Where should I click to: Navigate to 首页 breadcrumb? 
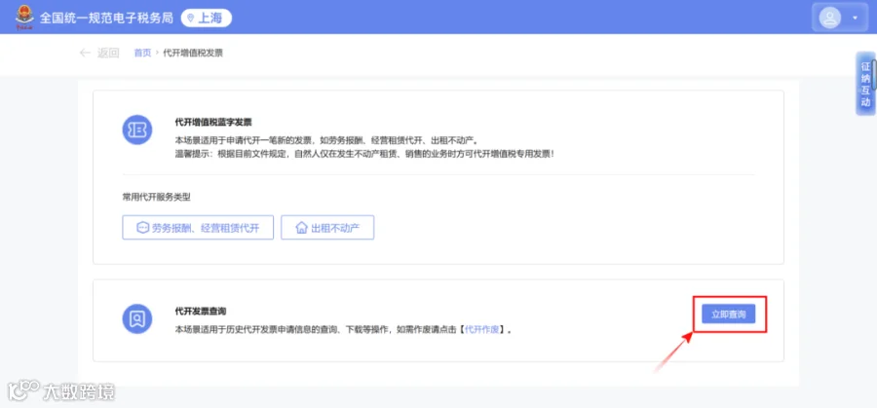(142, 54)
